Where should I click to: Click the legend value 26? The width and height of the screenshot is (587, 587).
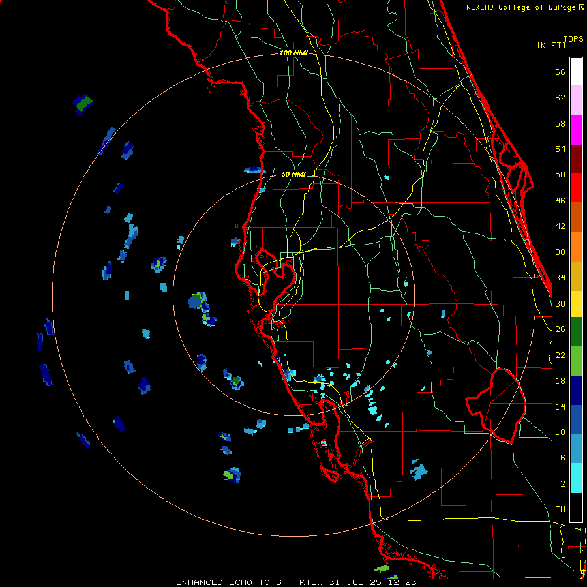560,329
